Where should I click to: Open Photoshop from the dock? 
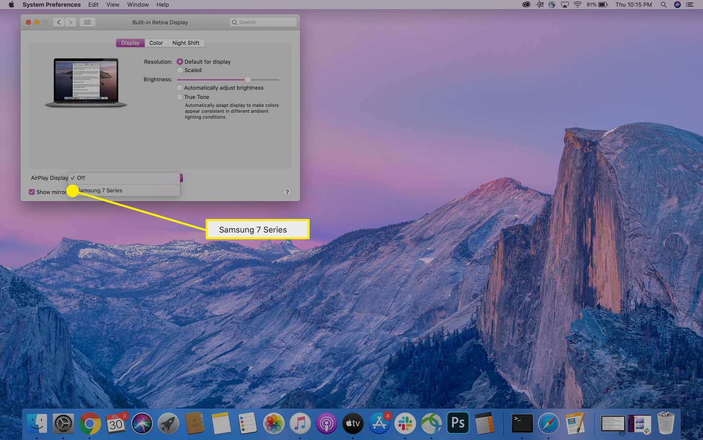click(x=458, y=423)
